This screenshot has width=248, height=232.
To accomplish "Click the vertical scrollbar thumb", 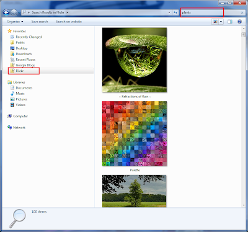I will tap(243, 35).
